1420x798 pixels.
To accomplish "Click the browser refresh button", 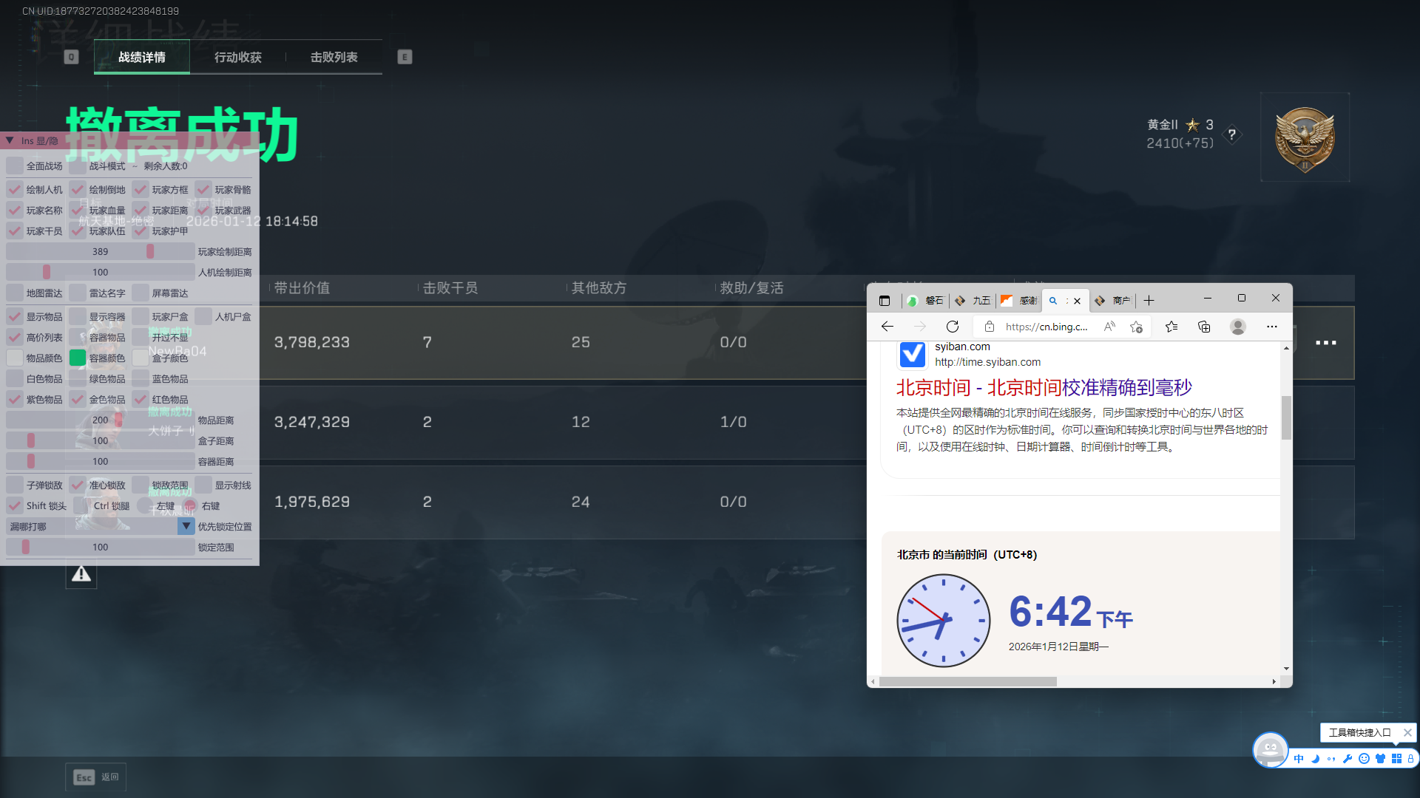I will coord(953,327).
